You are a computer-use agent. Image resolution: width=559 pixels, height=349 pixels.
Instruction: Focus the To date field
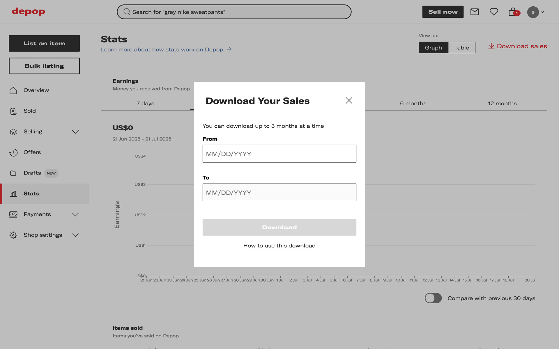coord(279,192)
